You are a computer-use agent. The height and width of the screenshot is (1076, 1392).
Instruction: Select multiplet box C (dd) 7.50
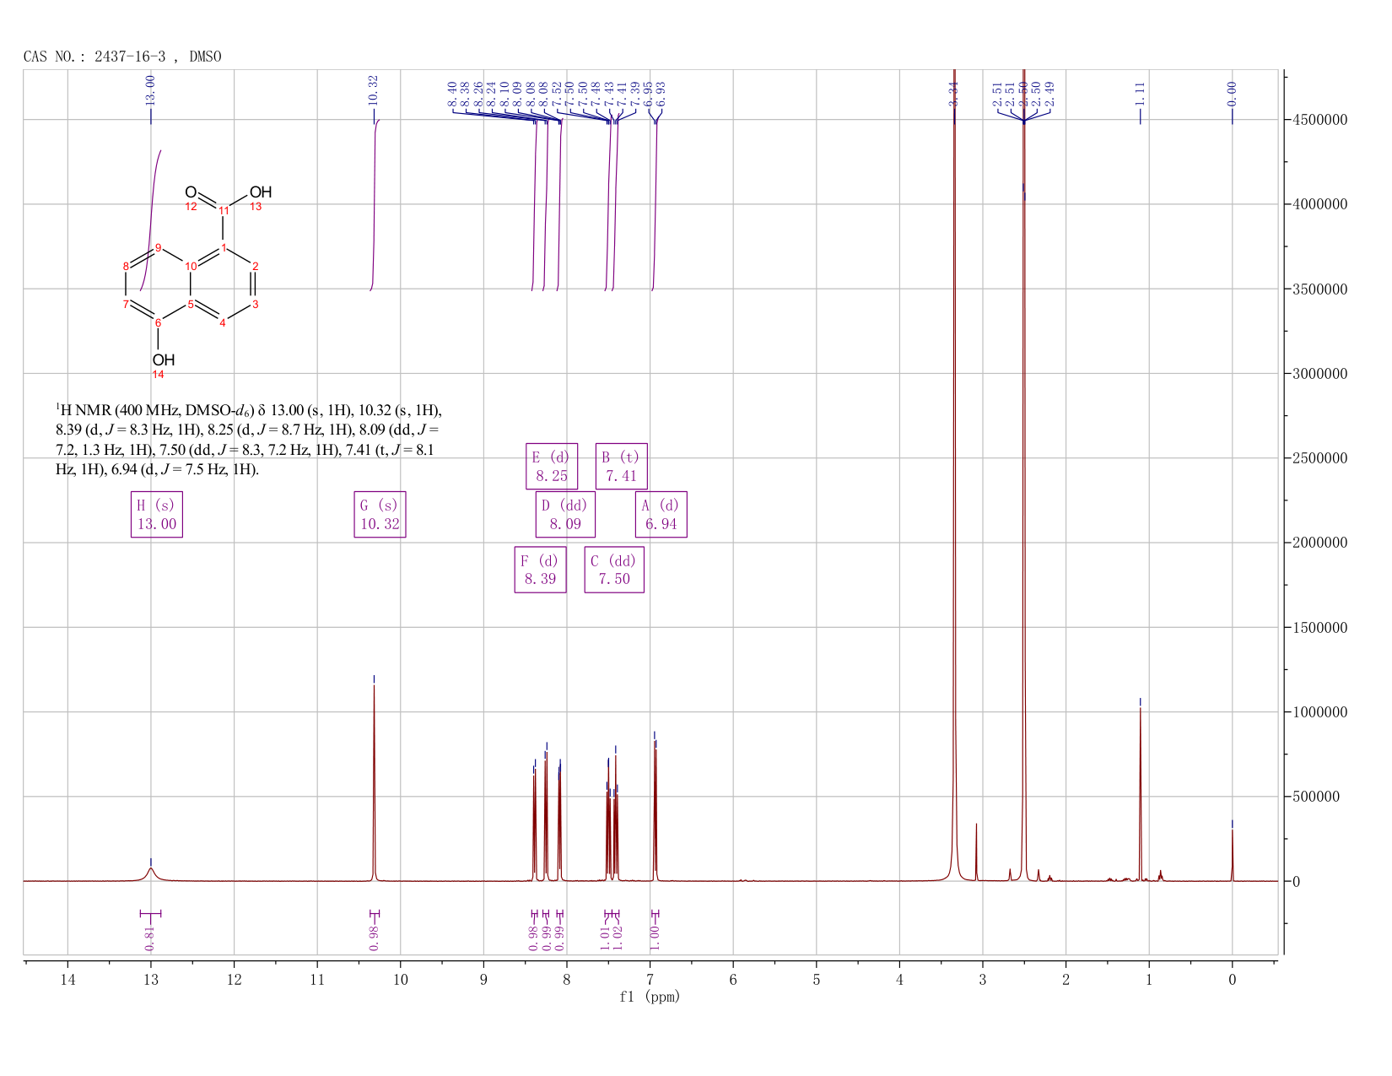pyautogui.click(x=614, y=570)
